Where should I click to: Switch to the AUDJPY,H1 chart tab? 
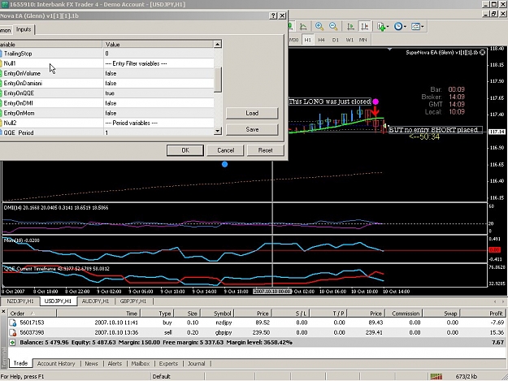tap(96, 301)
